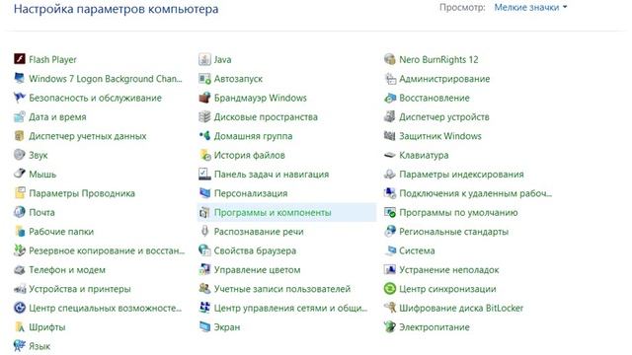Open Панель задач и навигация link
The height and width of the screenshot is (355, 632).
coord(272,174)
